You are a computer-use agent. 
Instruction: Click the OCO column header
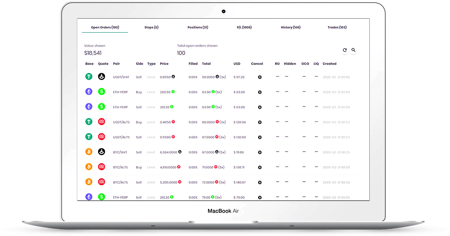[x=305, y=64]
